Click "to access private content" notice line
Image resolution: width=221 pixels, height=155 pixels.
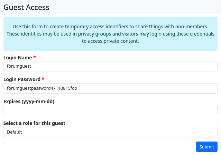coord(110,41)
